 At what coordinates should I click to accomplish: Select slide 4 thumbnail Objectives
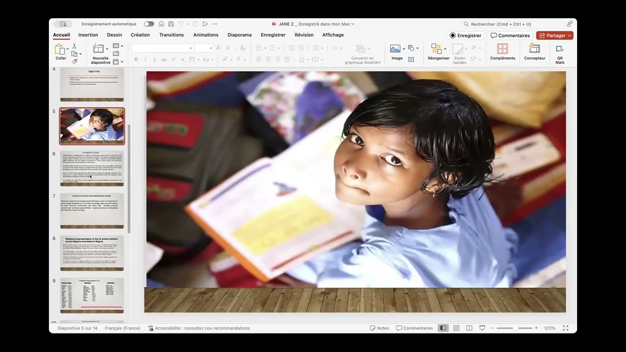click(92, 85)
